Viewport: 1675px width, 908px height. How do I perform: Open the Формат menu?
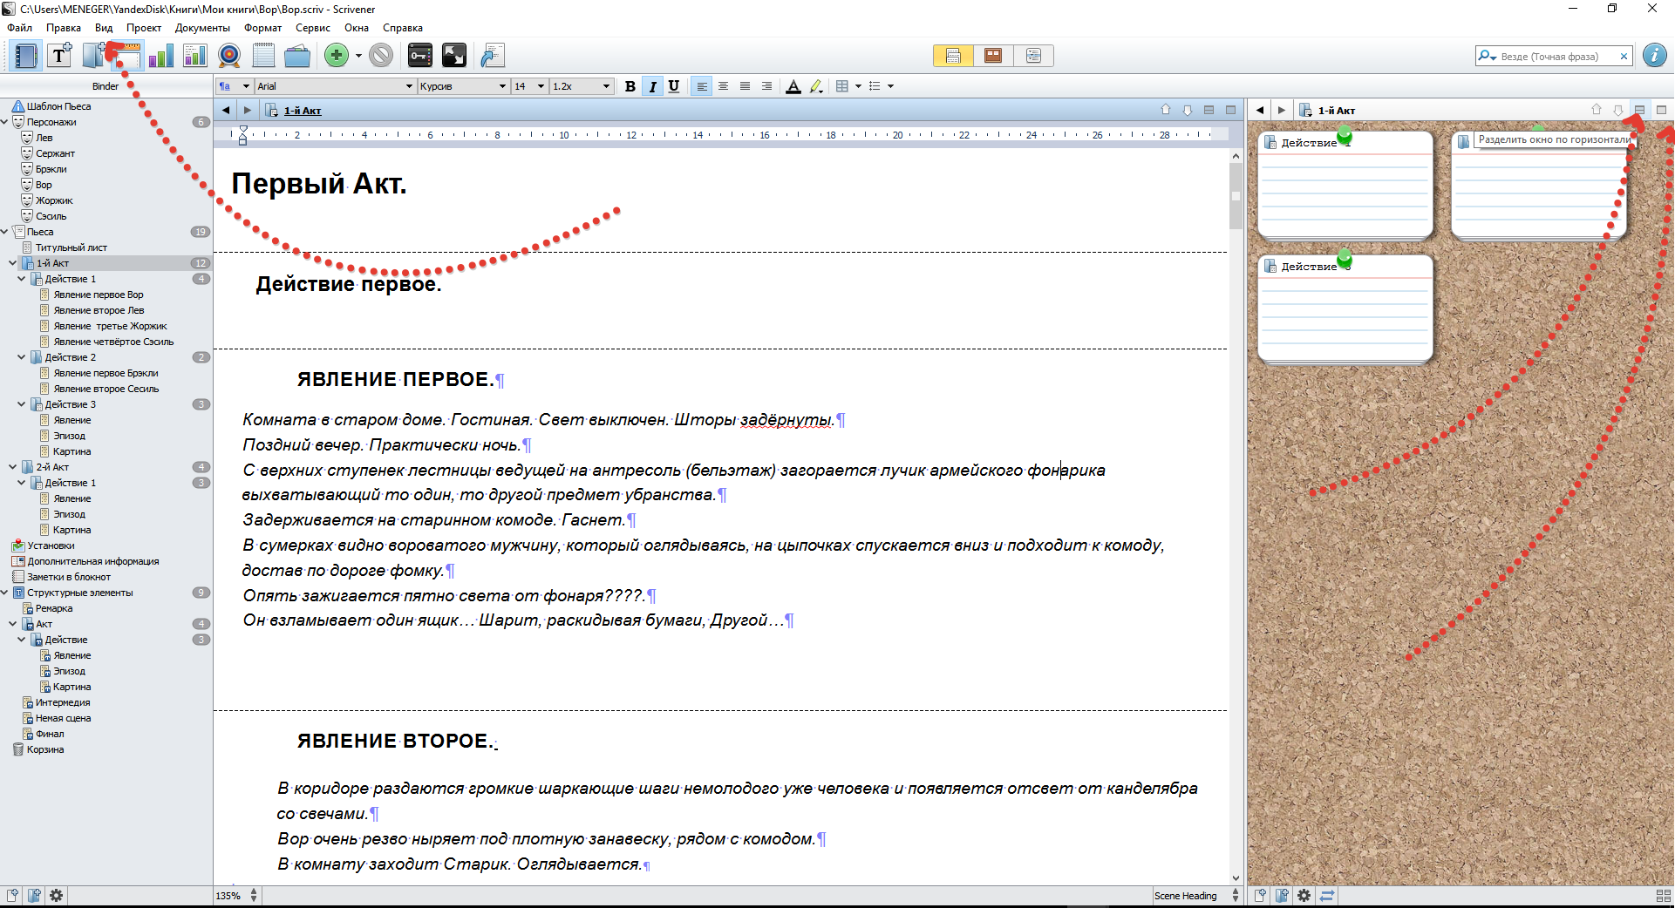point(262,28)
